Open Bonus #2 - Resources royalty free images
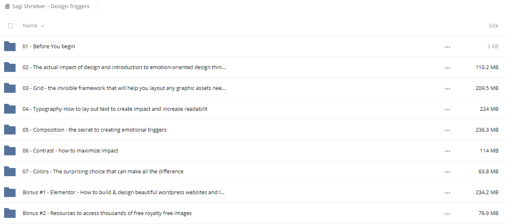Screen dimensions: 507x224 tap(107, 213)
